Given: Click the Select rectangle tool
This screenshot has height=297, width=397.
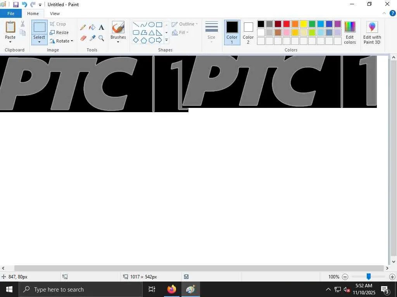Looking at the screenshot, I should (40, 27).
